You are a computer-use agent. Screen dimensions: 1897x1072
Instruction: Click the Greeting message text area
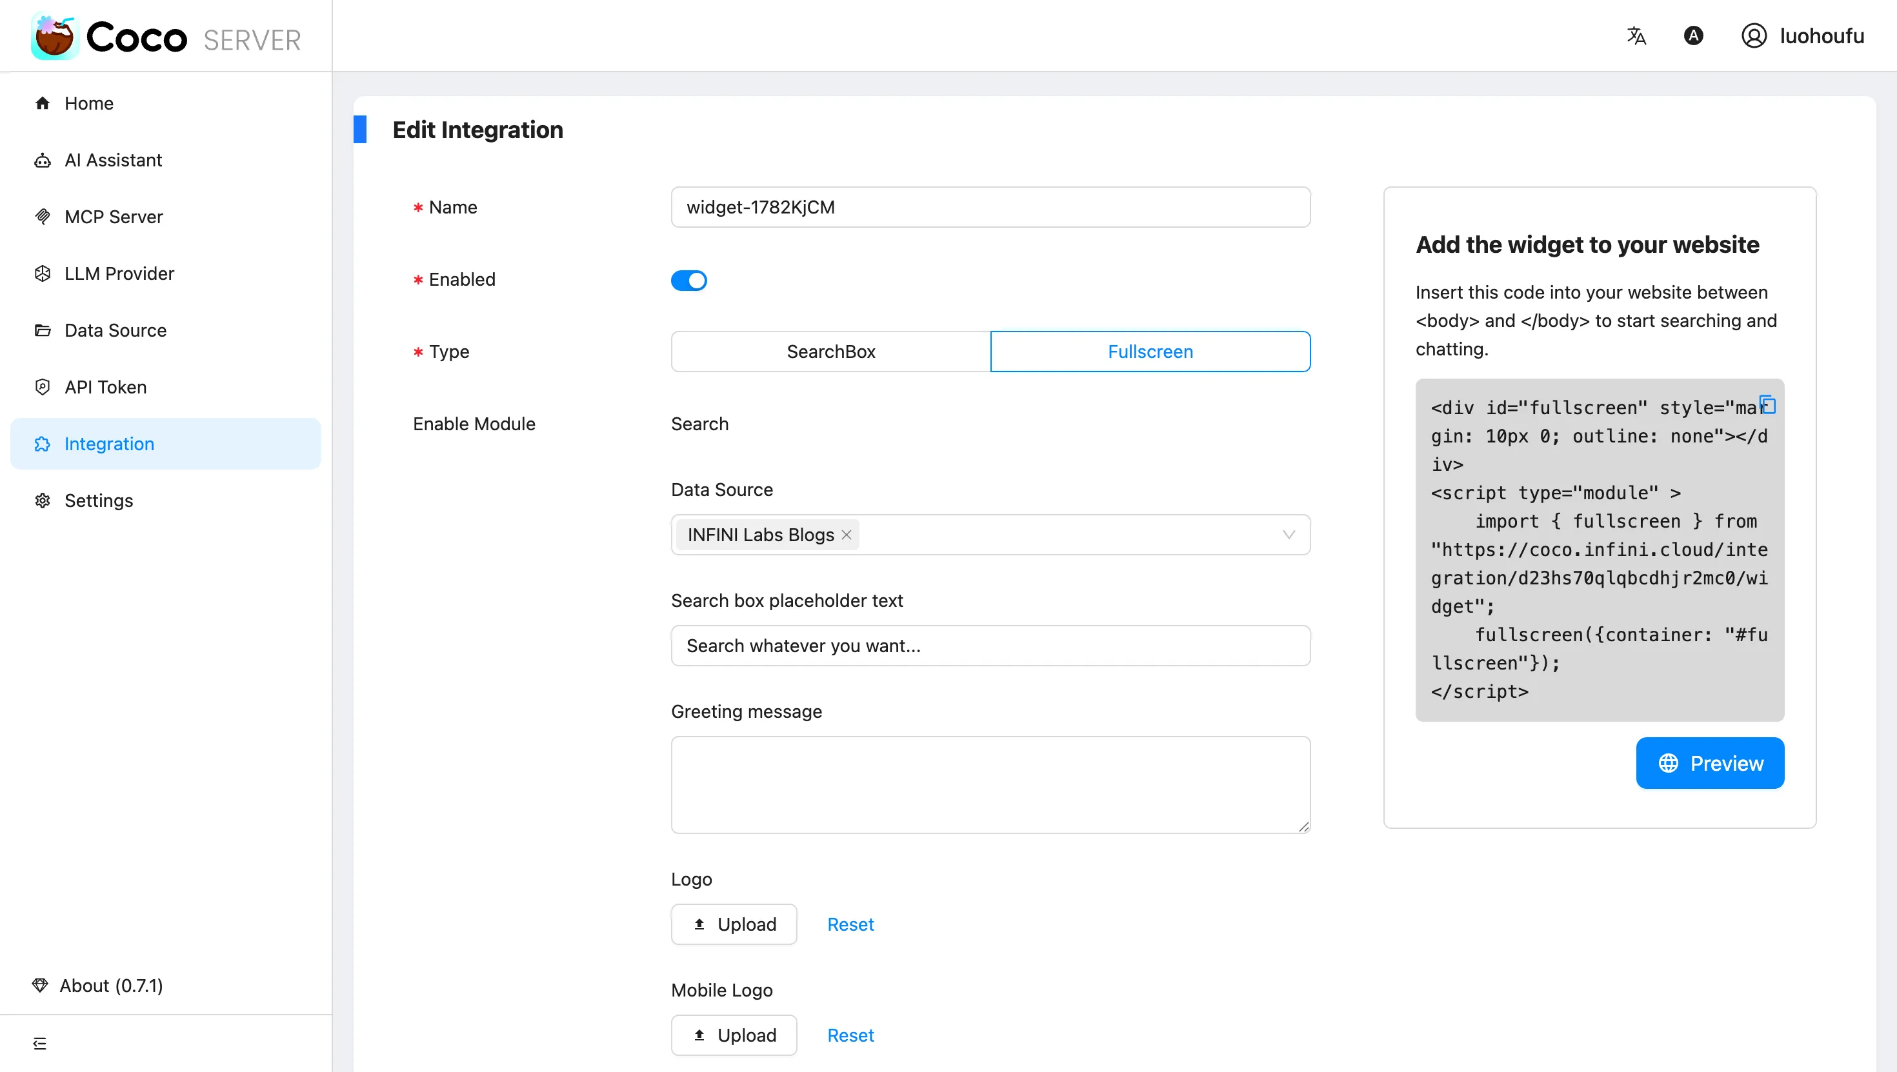990,785
